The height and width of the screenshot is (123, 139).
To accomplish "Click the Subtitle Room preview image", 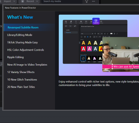I will (x=99, y=45).
